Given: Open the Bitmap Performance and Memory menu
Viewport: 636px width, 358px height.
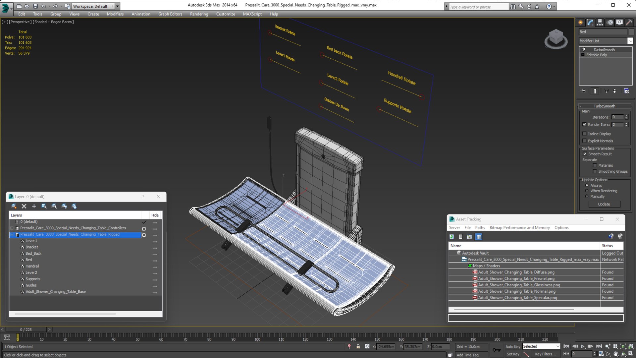Looking at the screenshot, I should pos(519,228).
